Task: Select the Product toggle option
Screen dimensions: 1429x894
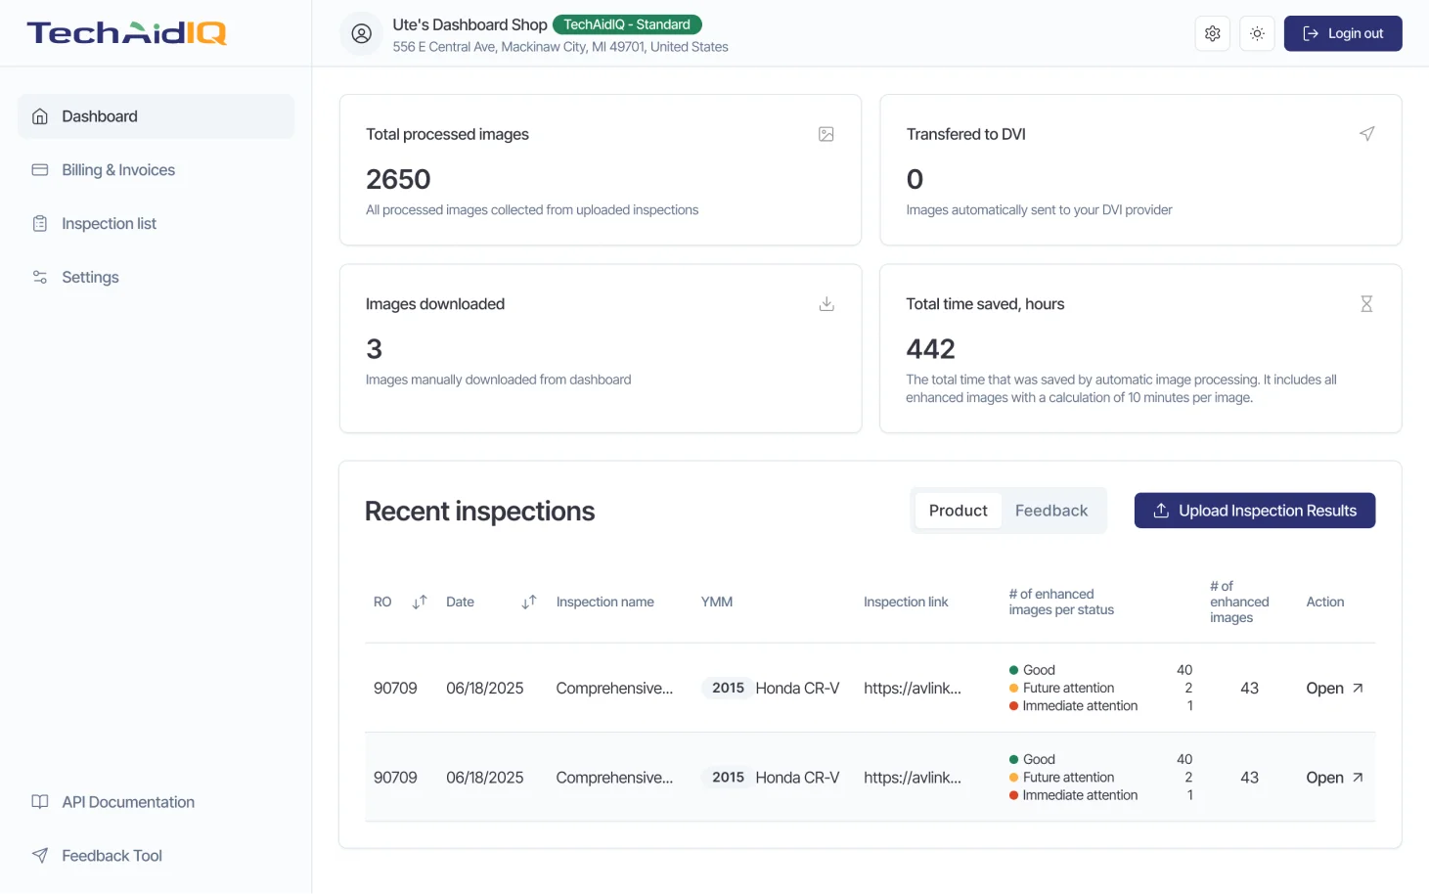Action: coord(958,510)
